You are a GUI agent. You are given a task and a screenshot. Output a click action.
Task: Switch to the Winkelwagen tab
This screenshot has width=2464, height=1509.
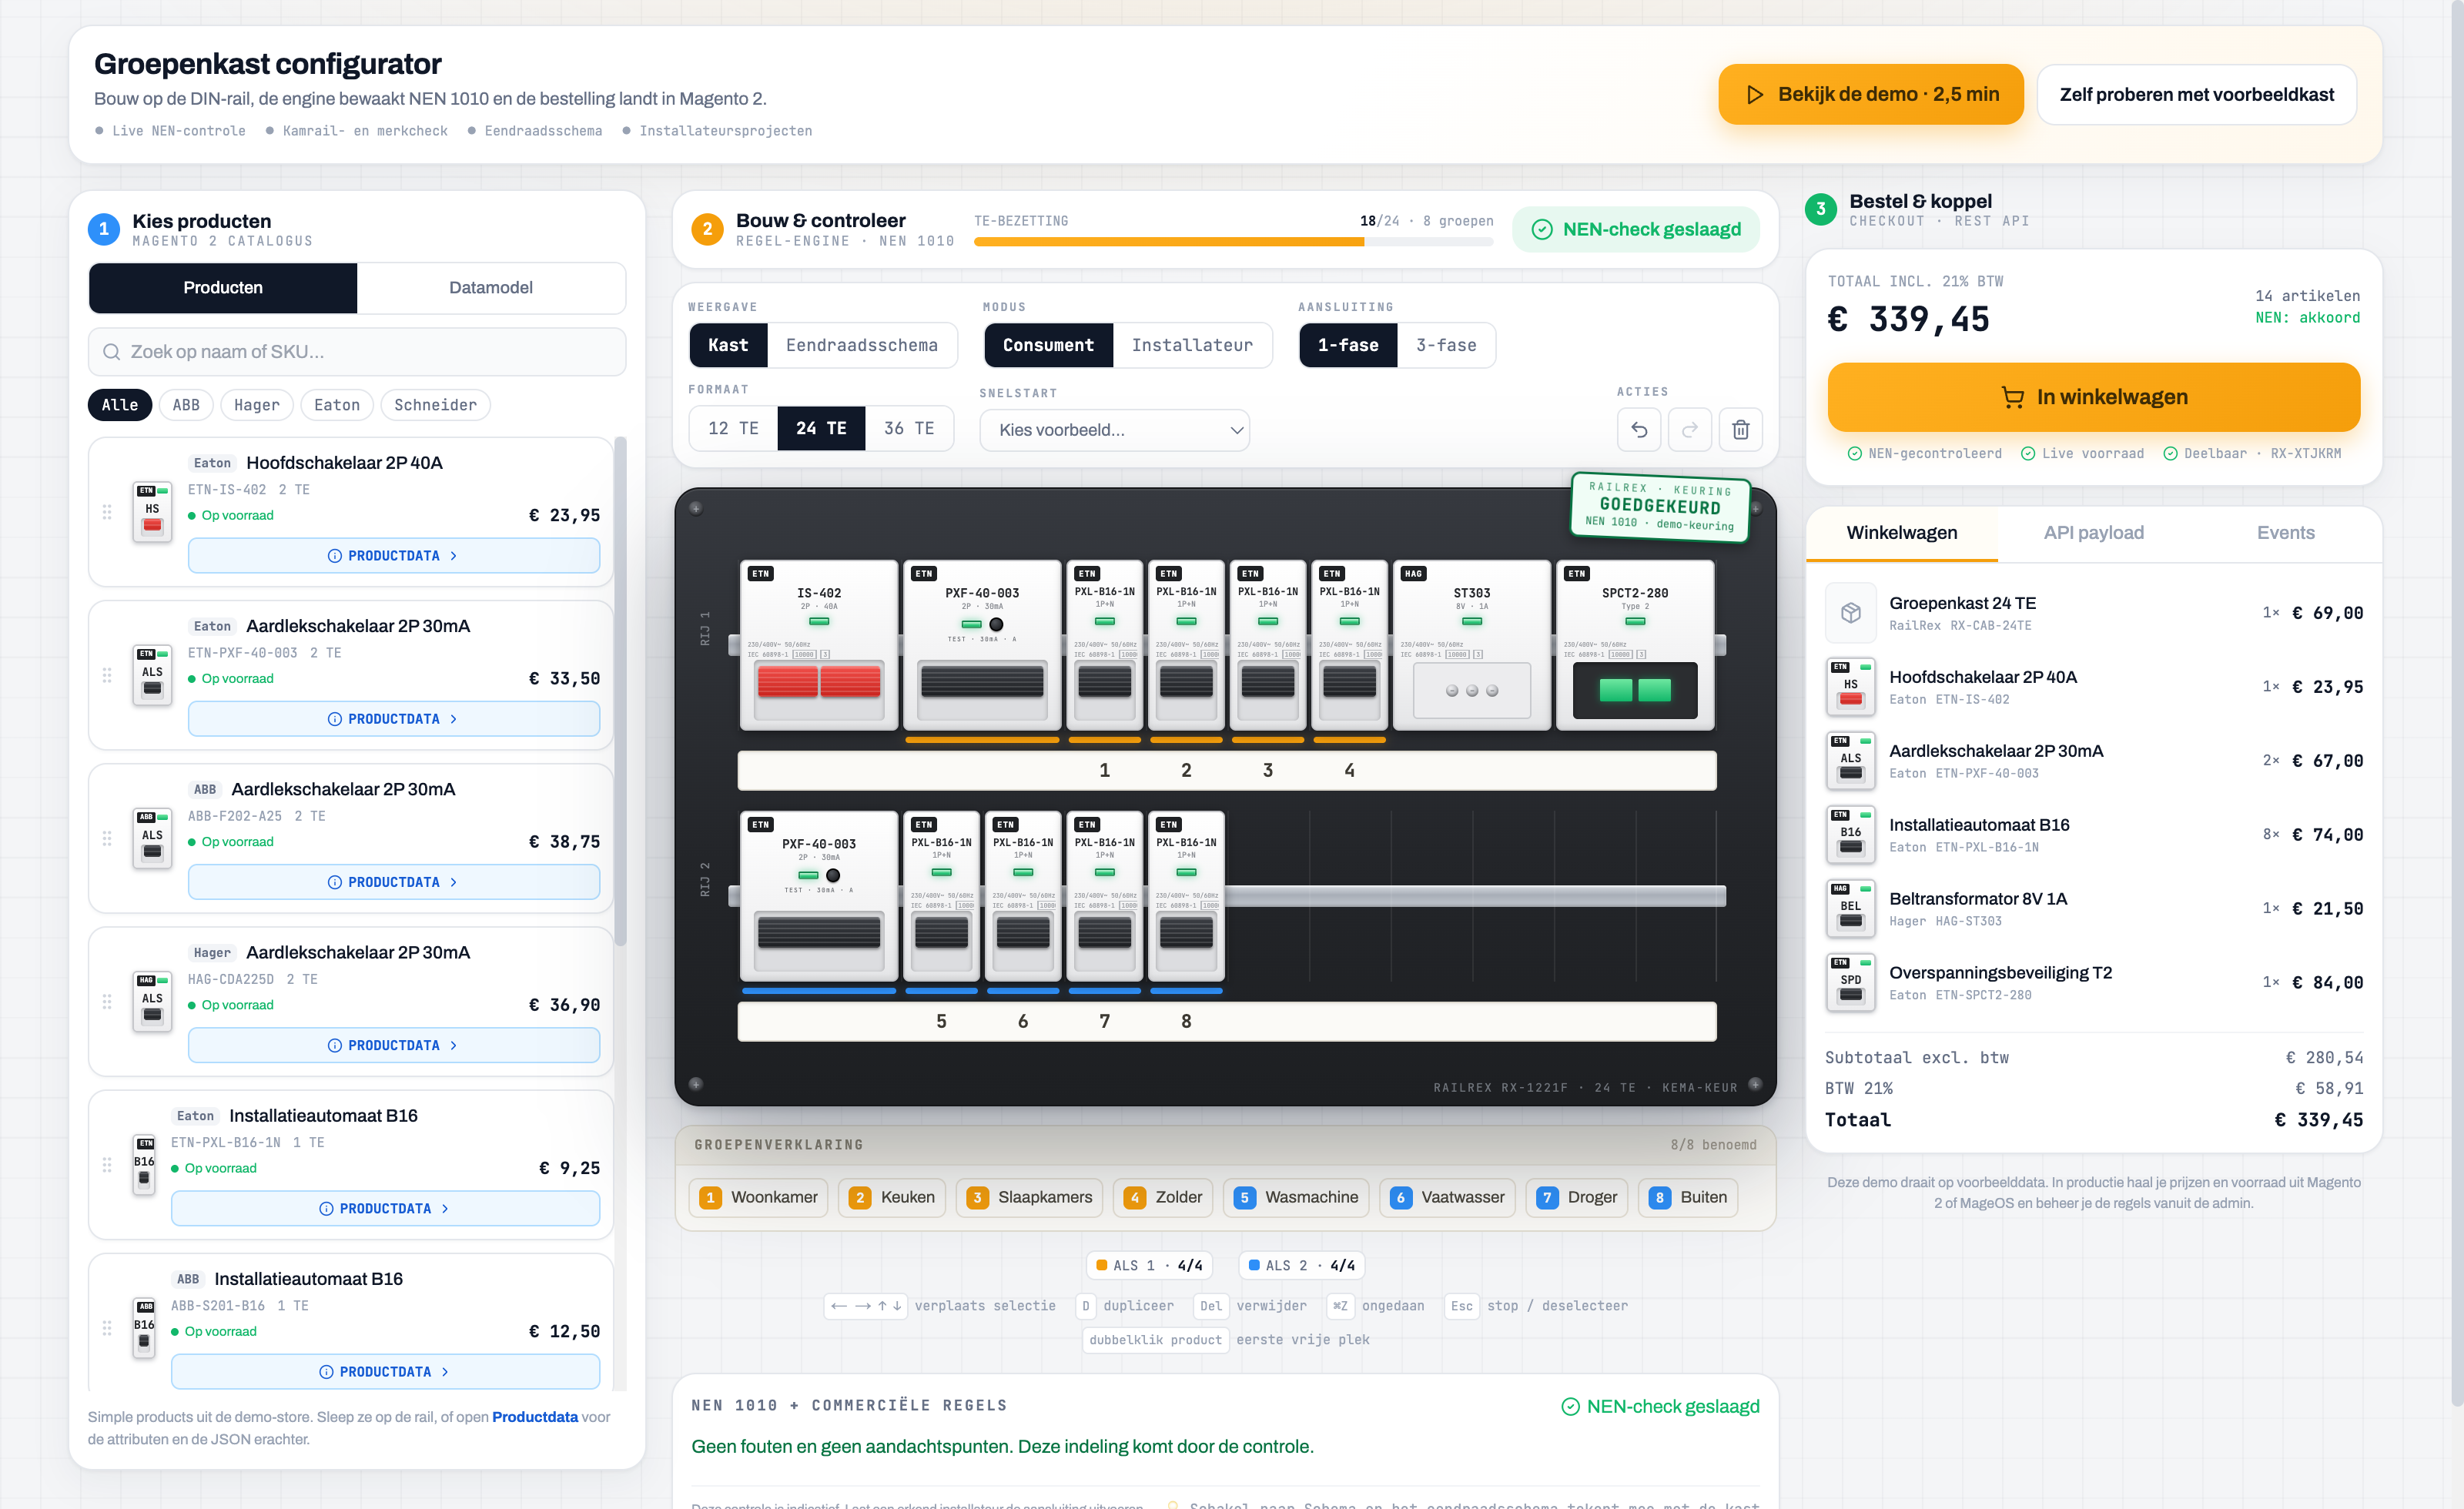coord(1902,533)
